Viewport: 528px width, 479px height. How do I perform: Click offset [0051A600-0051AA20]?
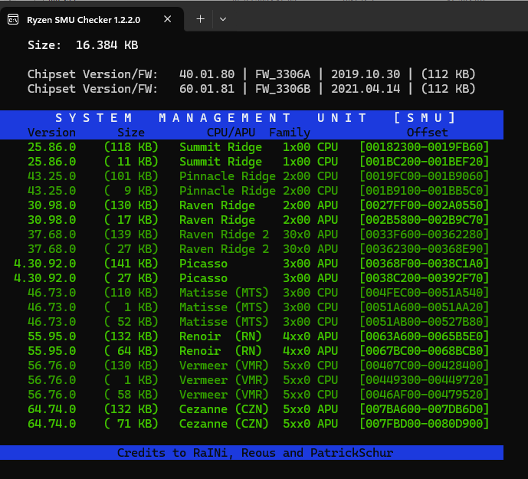[x=425, y=307]
